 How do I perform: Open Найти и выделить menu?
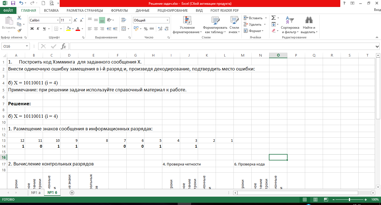coord(309,25)
